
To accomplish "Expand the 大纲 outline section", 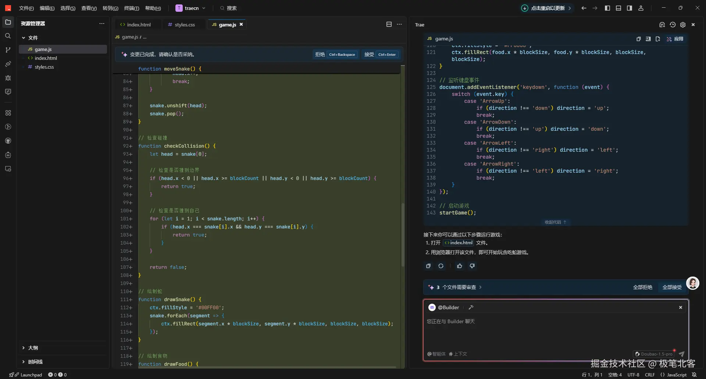I will click(33, 348).
